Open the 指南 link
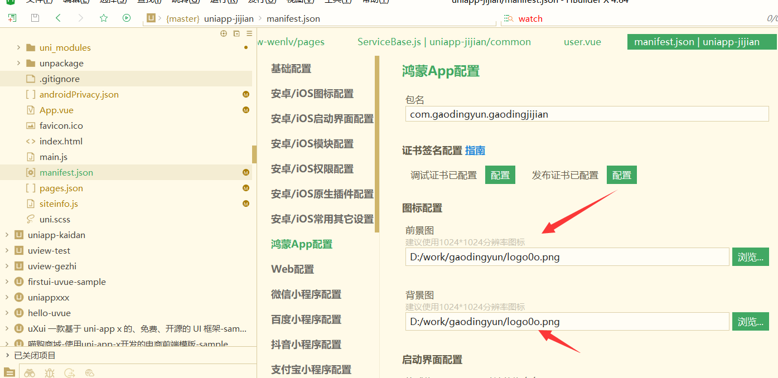Viewport: 778px width, 378px height. (475, 151)
